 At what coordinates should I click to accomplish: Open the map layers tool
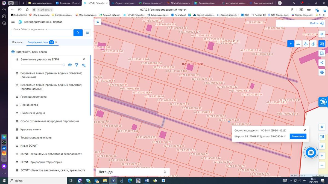click(322, 34)
